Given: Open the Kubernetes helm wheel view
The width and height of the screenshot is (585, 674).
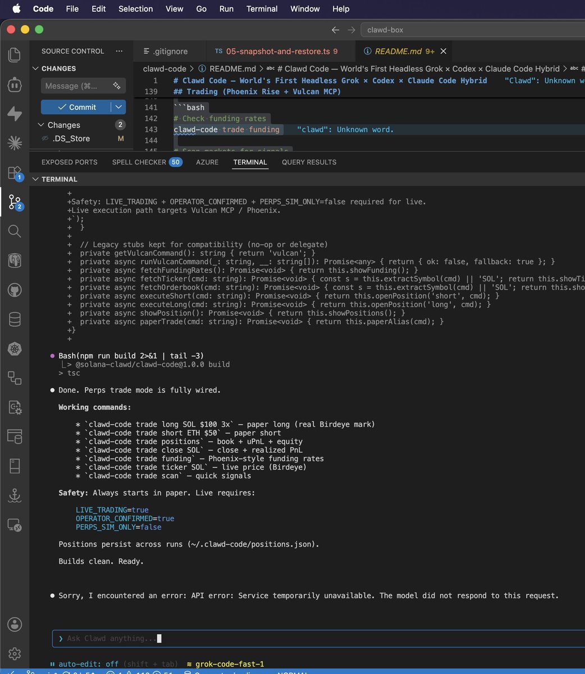Looking at the screenshot, I should (15, 348).
